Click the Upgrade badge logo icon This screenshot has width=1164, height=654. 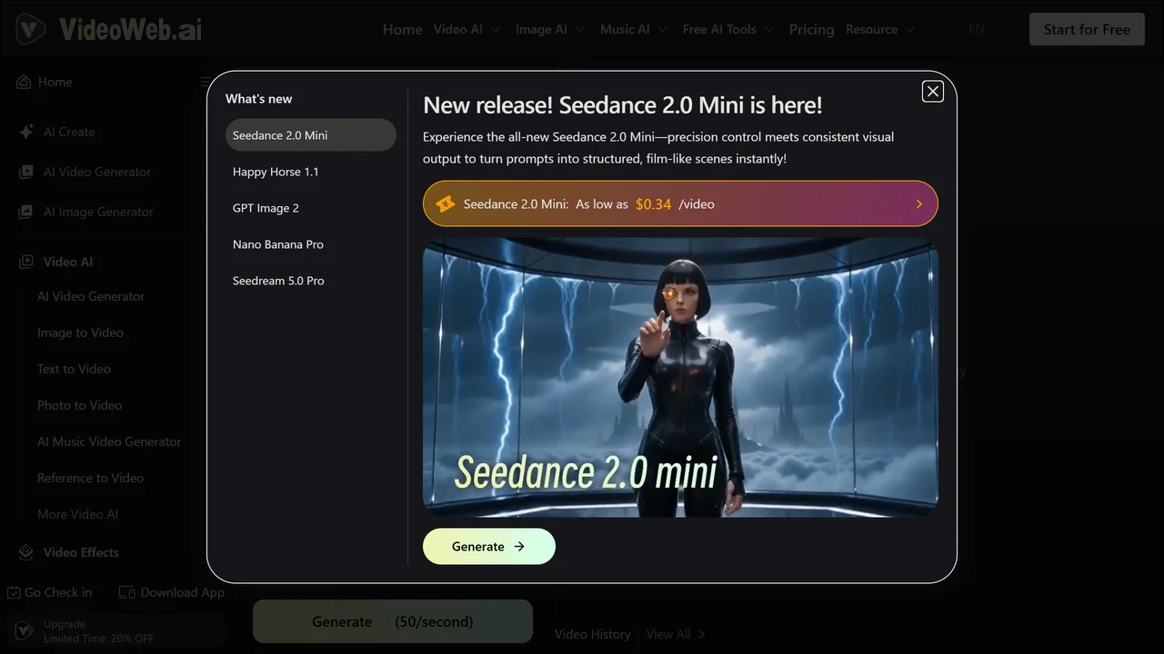tap(25, 630)
